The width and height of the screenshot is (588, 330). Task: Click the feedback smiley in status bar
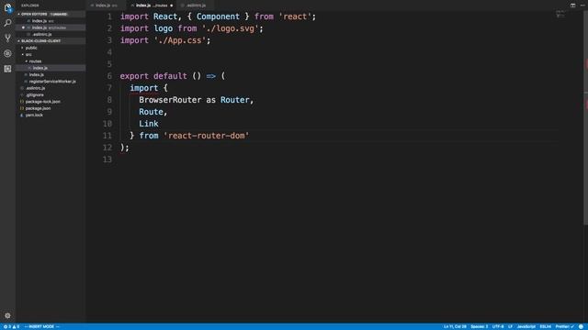point(581,326)
